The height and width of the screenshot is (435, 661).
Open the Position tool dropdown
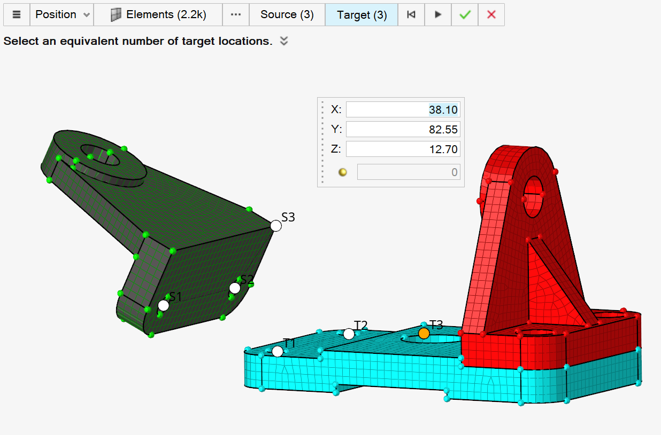point(62,14)
